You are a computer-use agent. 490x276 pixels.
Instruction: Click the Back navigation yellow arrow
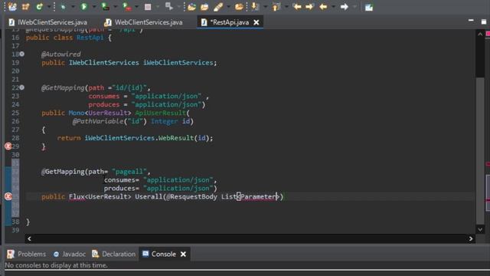coord(323,7)
